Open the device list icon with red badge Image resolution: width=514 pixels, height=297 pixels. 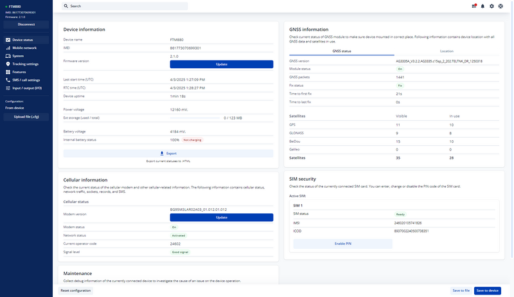(474, 6)
